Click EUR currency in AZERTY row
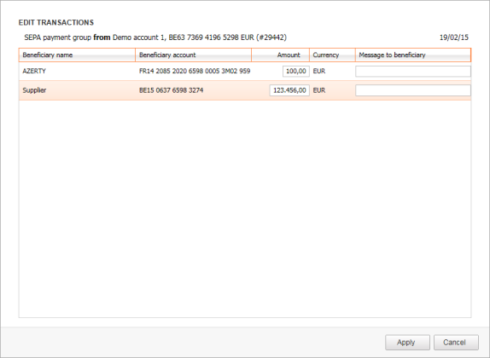 click(319, 71)
